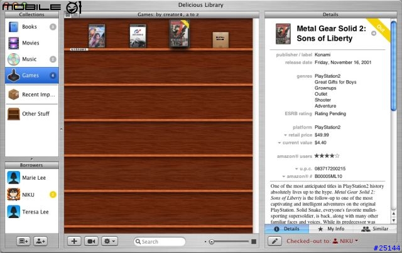
Task: Click the Konami publisher value
Action: tap(322, 54)
